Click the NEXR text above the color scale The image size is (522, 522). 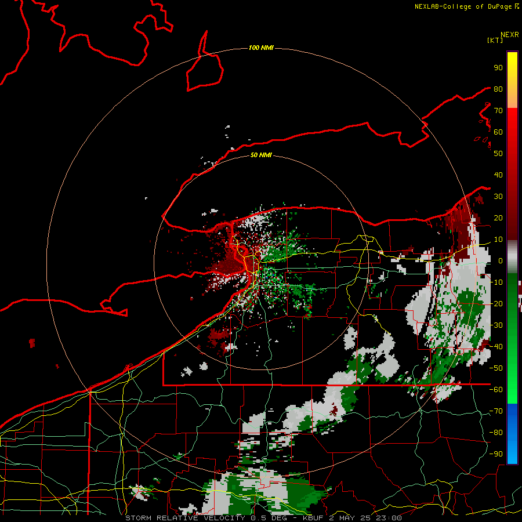click(x=510, y=35)
